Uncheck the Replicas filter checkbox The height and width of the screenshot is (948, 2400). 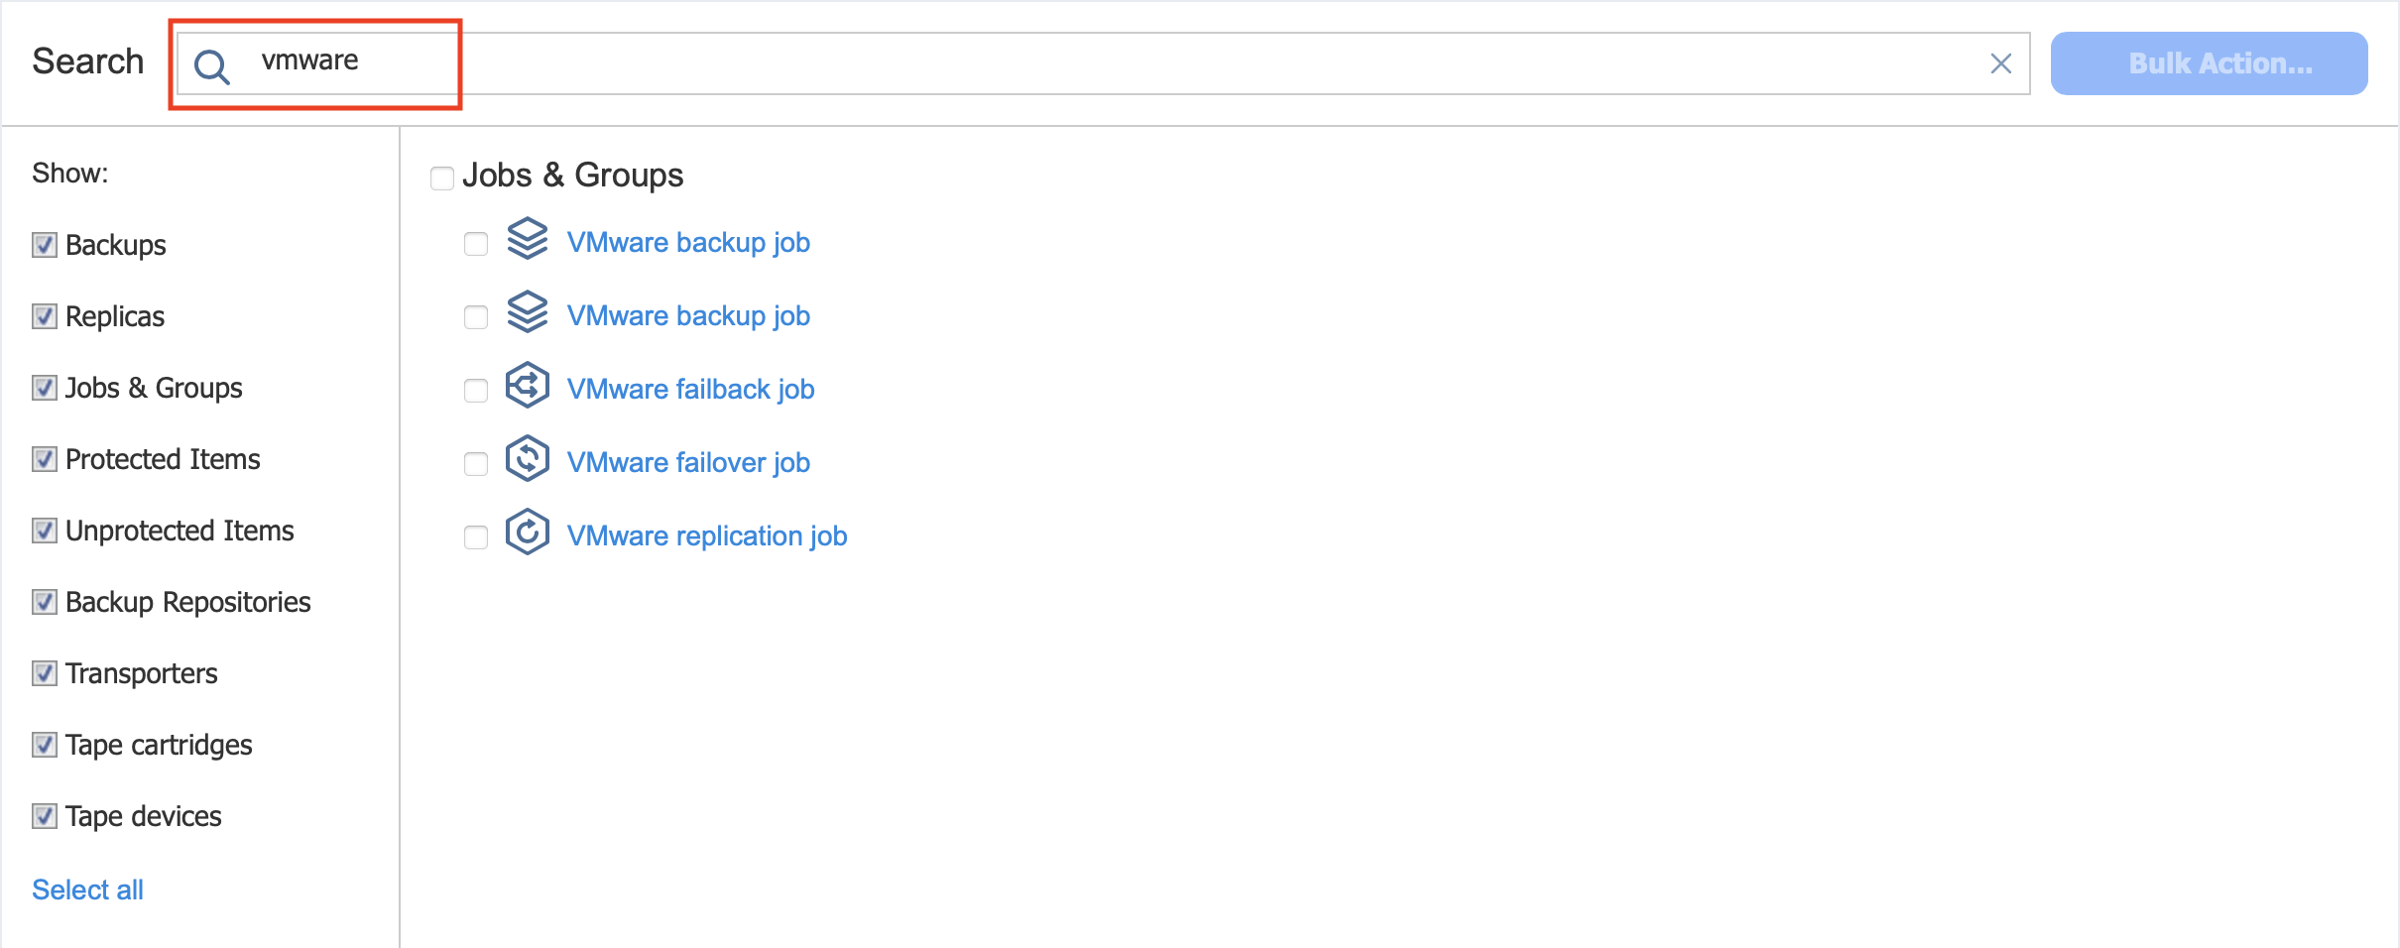[x=45, y=316]
